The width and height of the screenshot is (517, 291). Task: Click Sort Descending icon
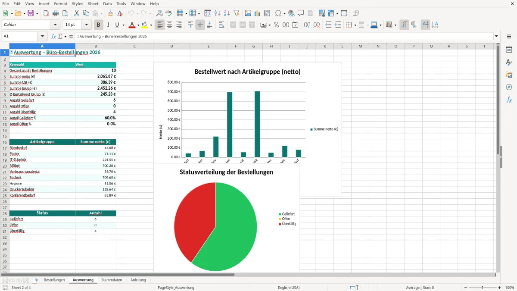click(x=227, y=13)
